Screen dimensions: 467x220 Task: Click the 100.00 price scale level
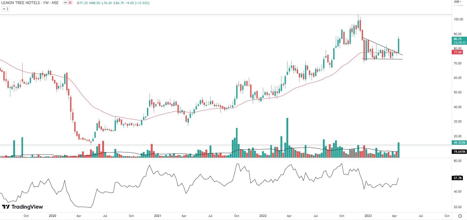point(458,19)
